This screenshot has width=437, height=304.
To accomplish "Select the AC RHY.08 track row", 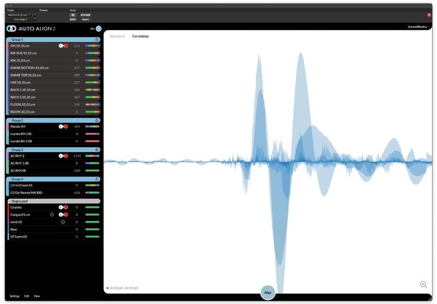I will coord(54,170).
